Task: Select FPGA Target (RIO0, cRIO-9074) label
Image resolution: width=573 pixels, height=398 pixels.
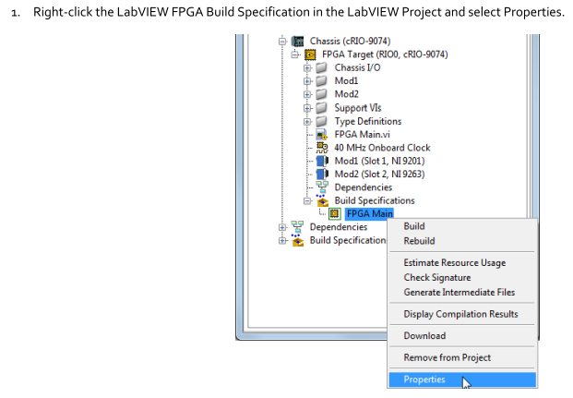Action: [385, 54]
